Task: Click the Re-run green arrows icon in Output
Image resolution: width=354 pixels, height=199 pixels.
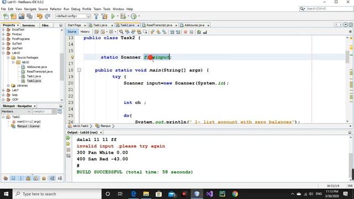Action: coord(69,138)
